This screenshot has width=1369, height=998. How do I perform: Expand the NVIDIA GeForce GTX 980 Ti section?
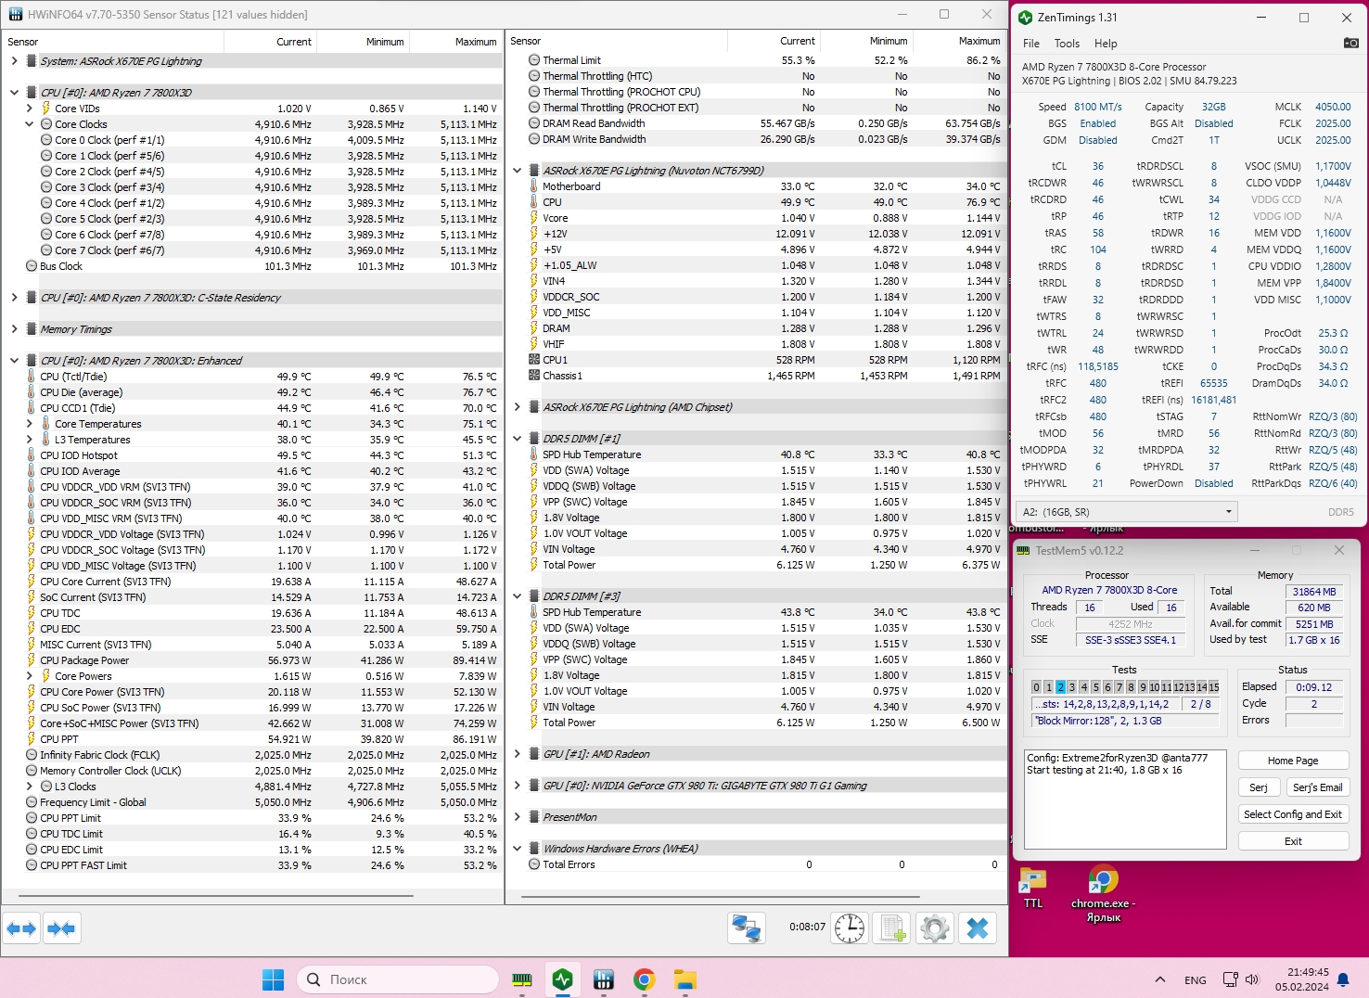point(518,786)
